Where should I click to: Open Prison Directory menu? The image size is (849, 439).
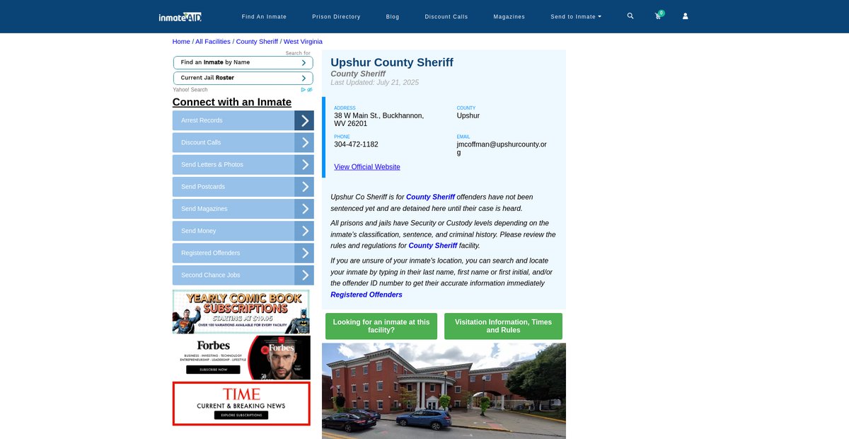click(336, 16)
